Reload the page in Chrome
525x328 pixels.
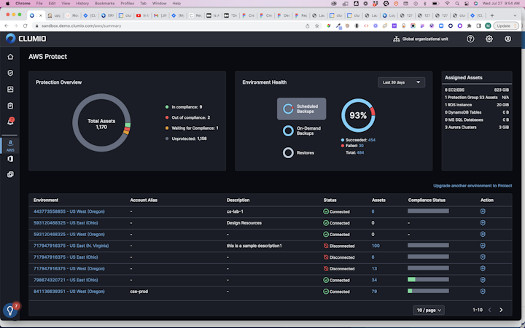click(25, 26)
